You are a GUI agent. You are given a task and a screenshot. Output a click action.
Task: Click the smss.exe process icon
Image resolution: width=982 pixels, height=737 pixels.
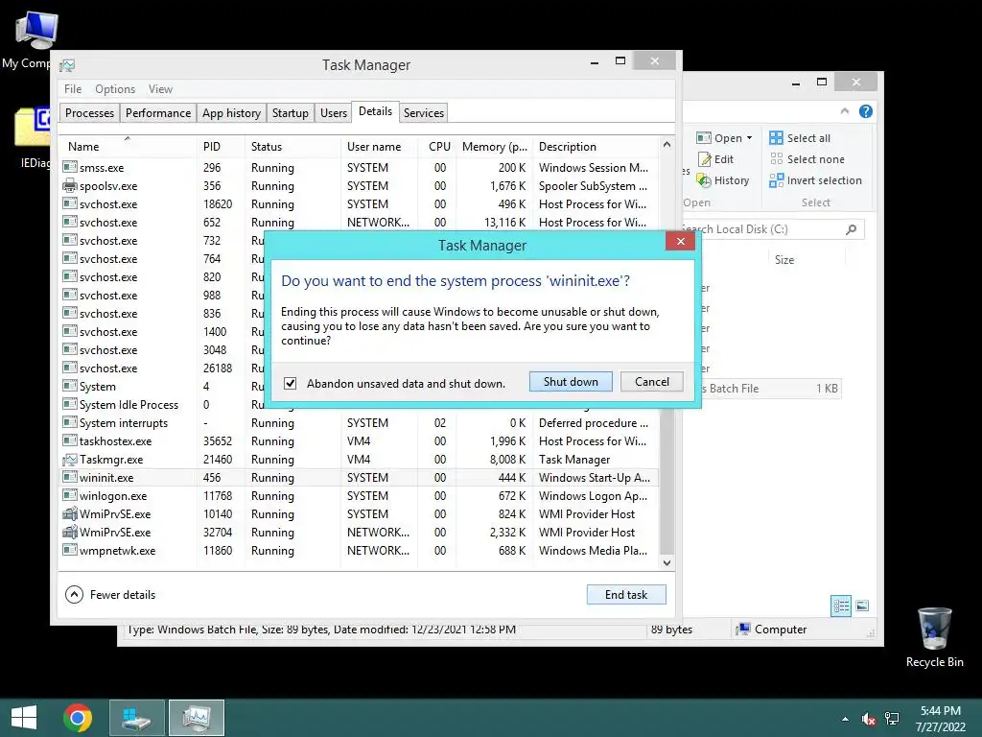tap(70, 167)
